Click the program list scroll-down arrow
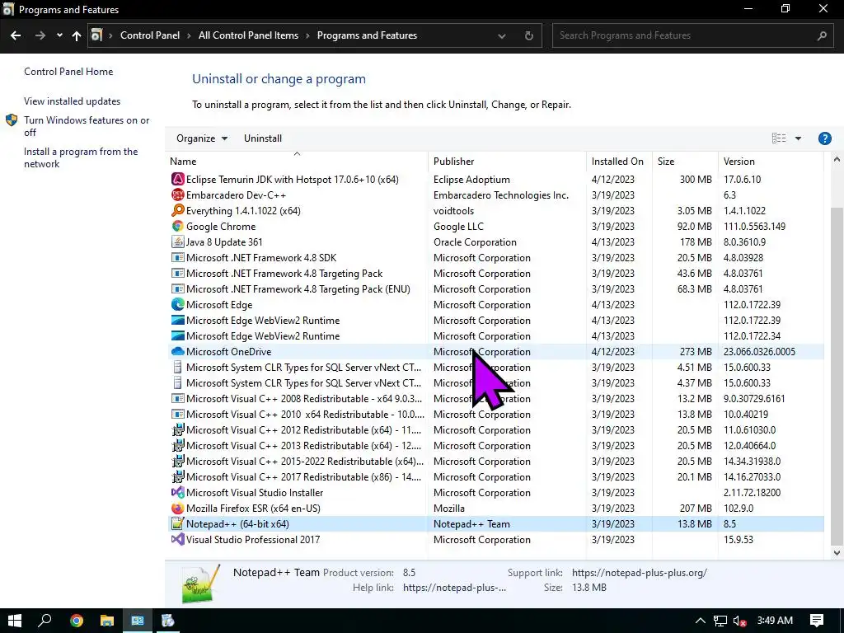 pos(836,553)
